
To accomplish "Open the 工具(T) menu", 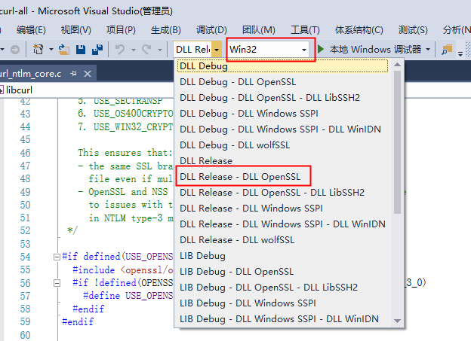I will [305, 30].
